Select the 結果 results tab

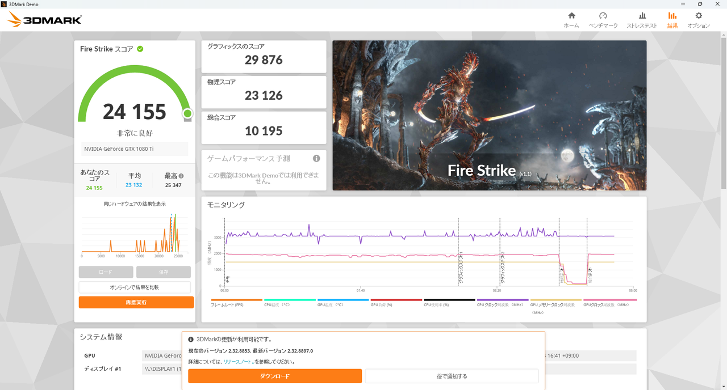[672, 20]
